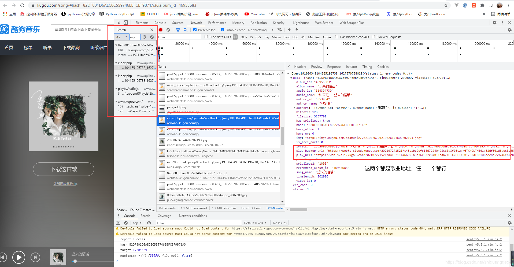Click the network search magnifier icon

(x=185, y=30)
